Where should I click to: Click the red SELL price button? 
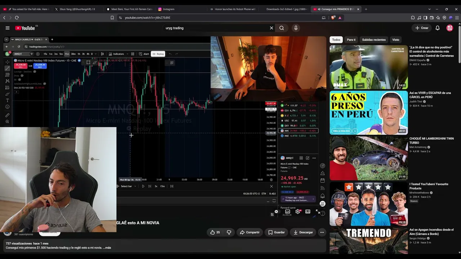pos(20,65)
